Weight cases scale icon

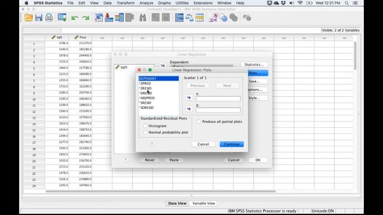point(190,17)
